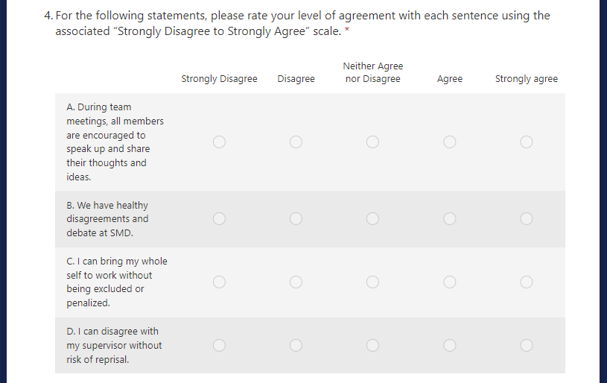Select Strongly agree for statement A
Viewport: 607px width, 383px height.
527,142
